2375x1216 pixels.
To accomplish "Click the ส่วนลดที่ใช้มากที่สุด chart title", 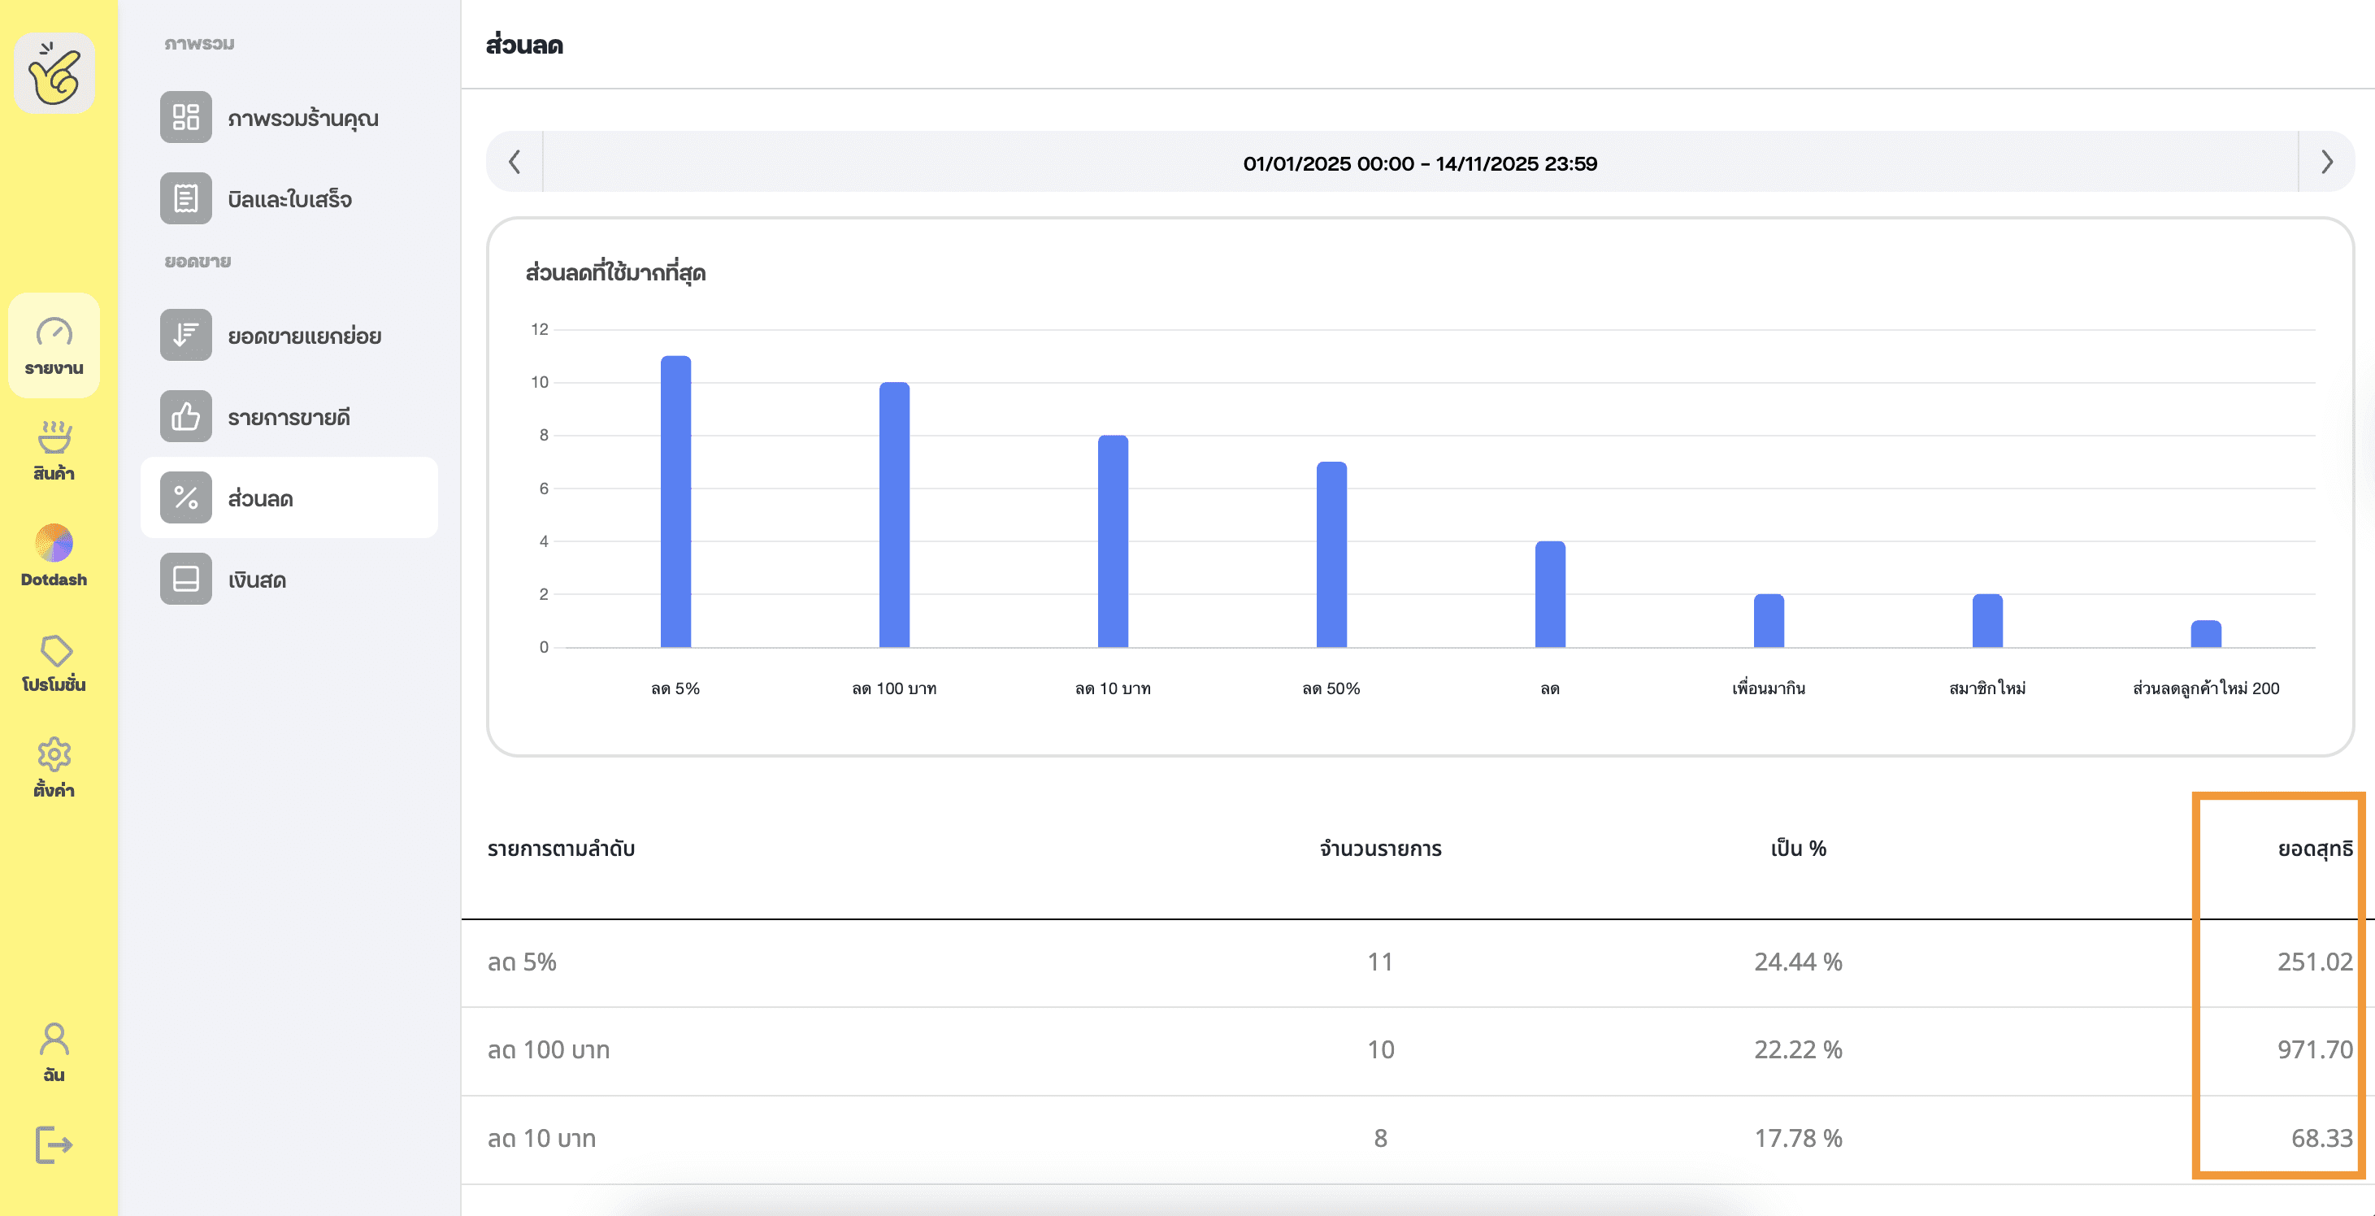I will point(616,273).
